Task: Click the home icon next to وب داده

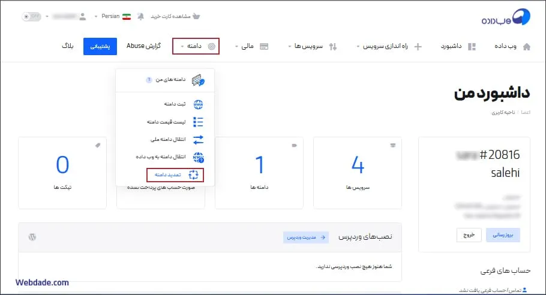Action: point(527,47)
